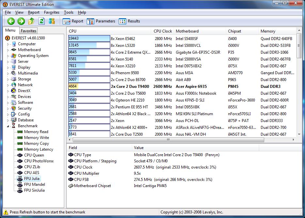
Task: Switch to the Menu tab
Action: coord(10,30)
